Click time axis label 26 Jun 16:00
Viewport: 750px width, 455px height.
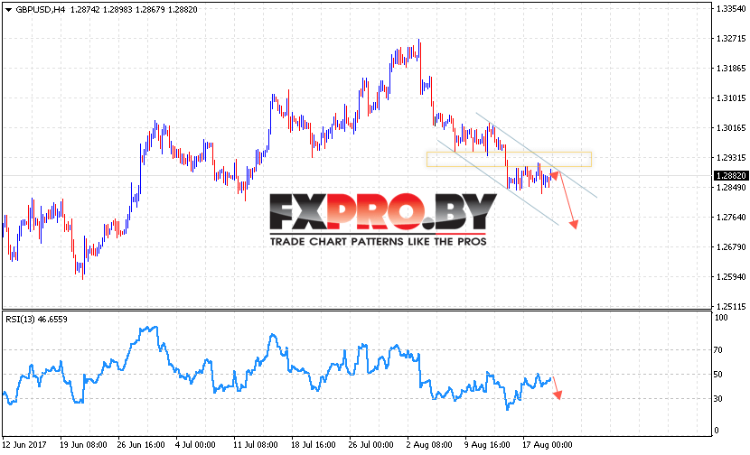tap(141, 445)
